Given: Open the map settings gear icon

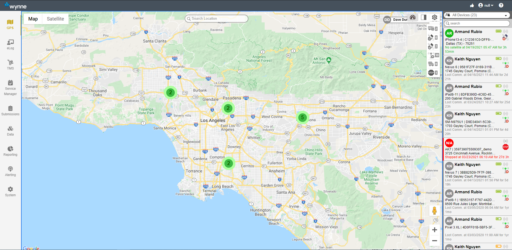Looking at the screenshot, I should tap(434, 17).
